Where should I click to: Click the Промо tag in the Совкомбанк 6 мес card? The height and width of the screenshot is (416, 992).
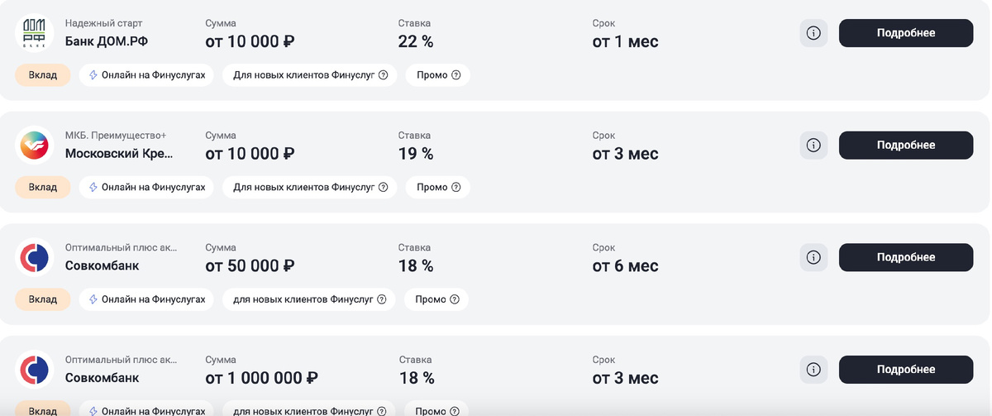pos(431,299)
